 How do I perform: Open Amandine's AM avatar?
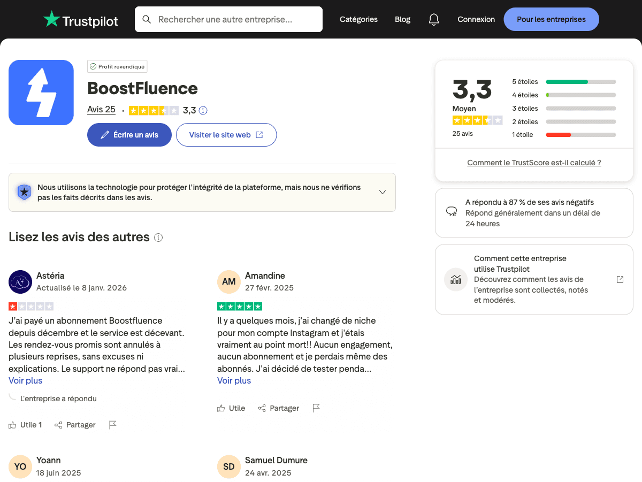tap(229, 282)
